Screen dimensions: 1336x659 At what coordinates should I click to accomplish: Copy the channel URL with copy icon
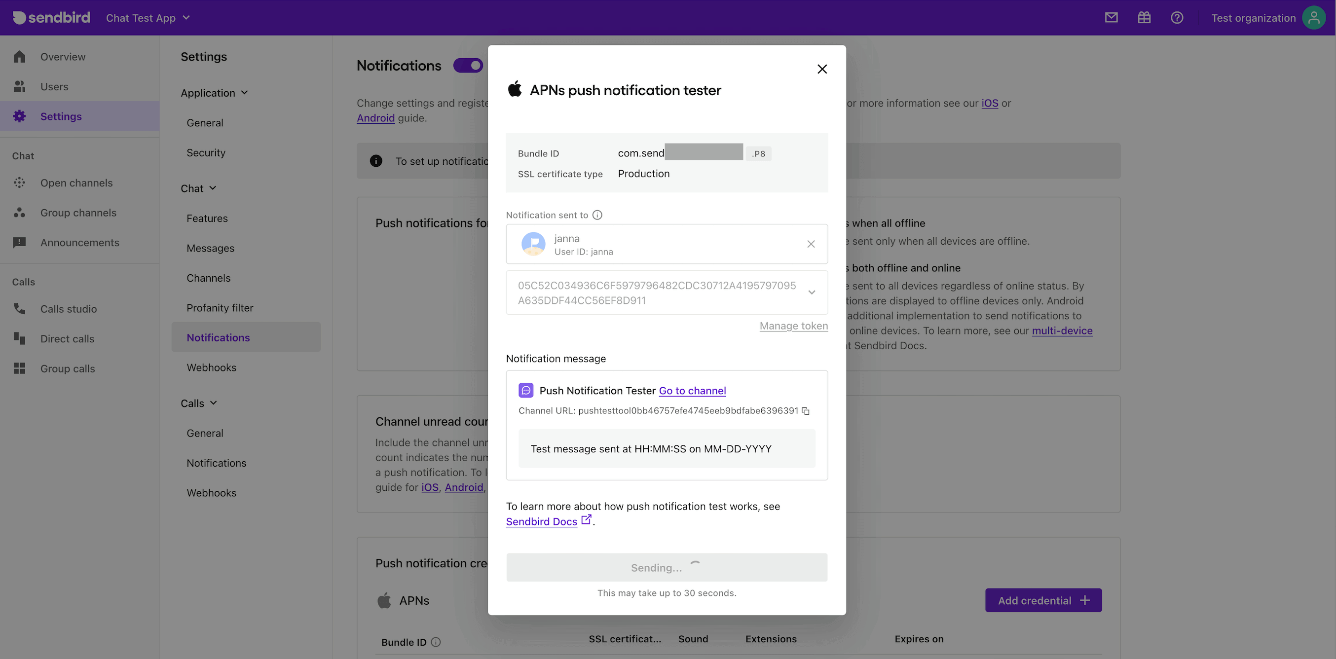(x=806, y=411)
